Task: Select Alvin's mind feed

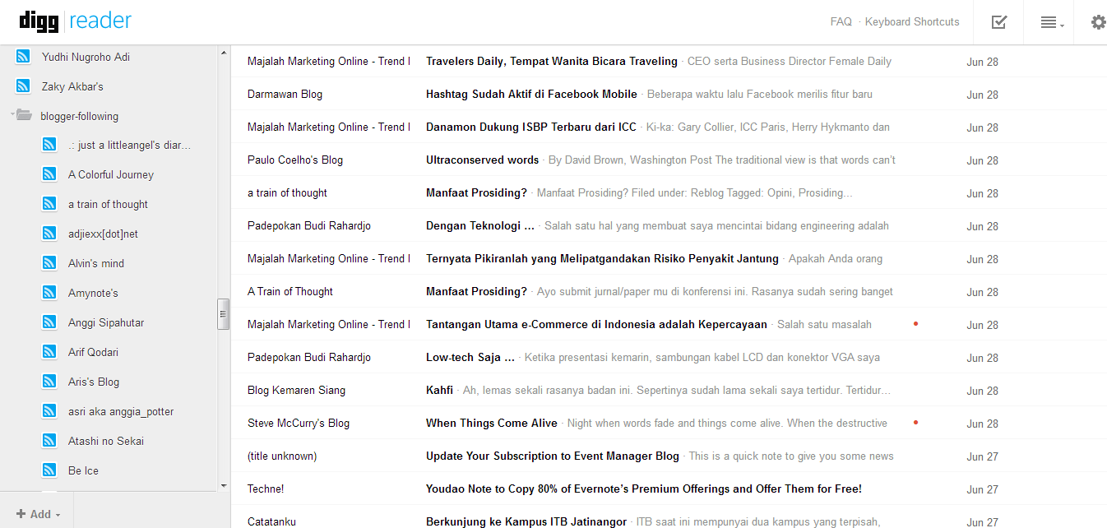Action: point(96,263)
